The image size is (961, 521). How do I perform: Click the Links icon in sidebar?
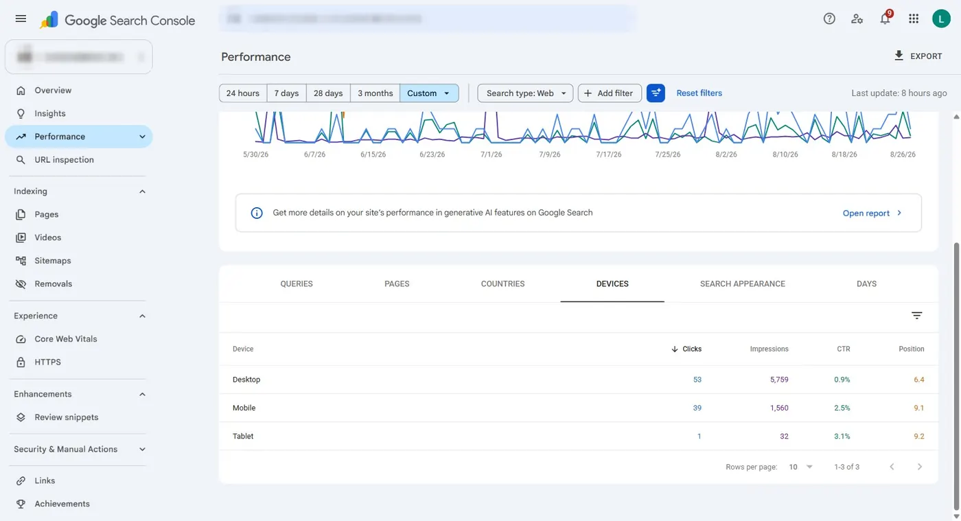(21, 481)
